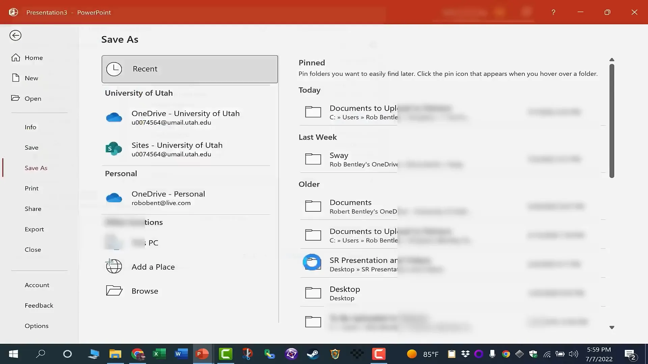This screenshot has height=364, width=648.
Task: Go to the Share page
Action: point(33,209)
